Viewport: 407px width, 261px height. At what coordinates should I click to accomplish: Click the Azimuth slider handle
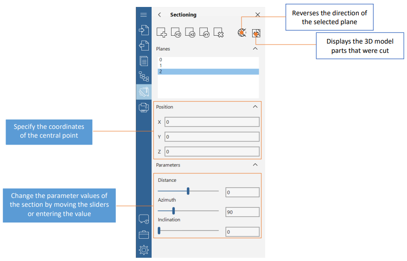pyautogui.click(x=174, y=211)
